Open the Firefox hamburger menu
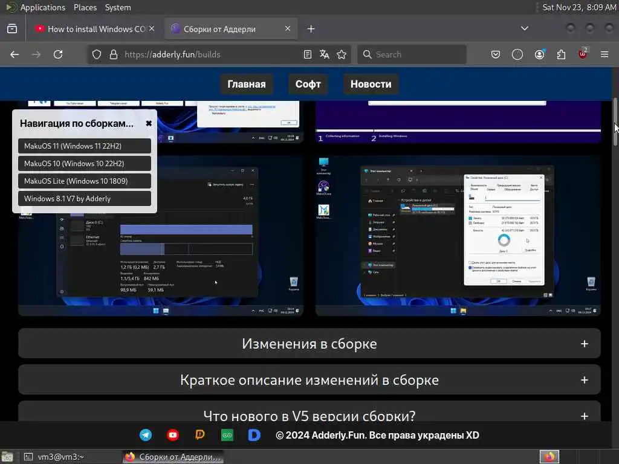 [604, 54]
